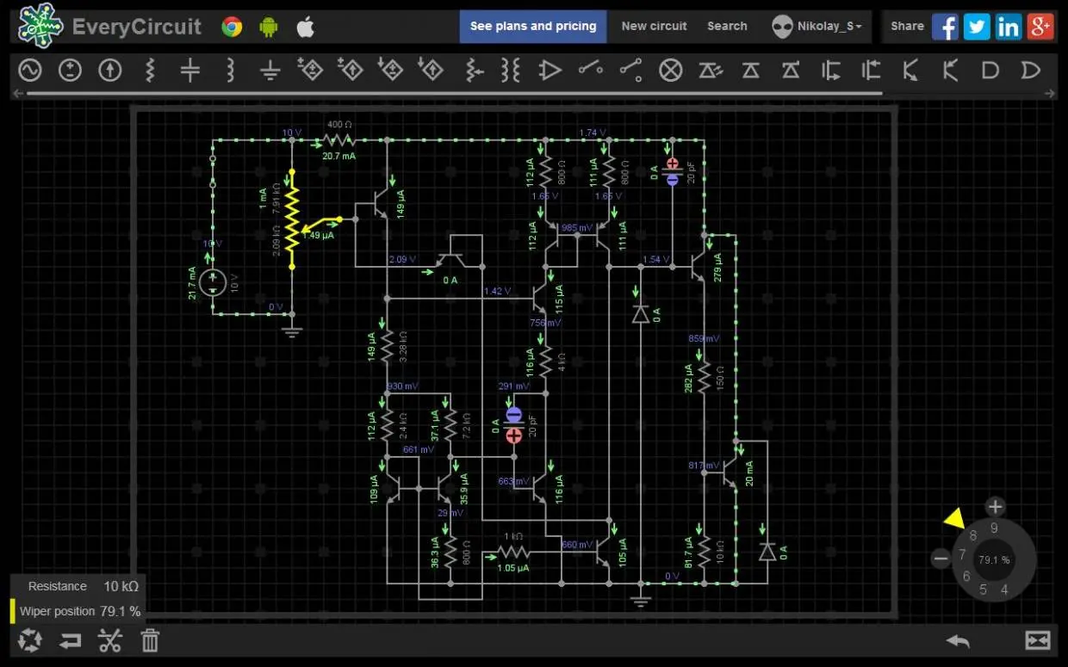Click the wiper position dial knob
Image resolution: width=1068 pixels, height=667 pixels.
click(x=994, y=559)
